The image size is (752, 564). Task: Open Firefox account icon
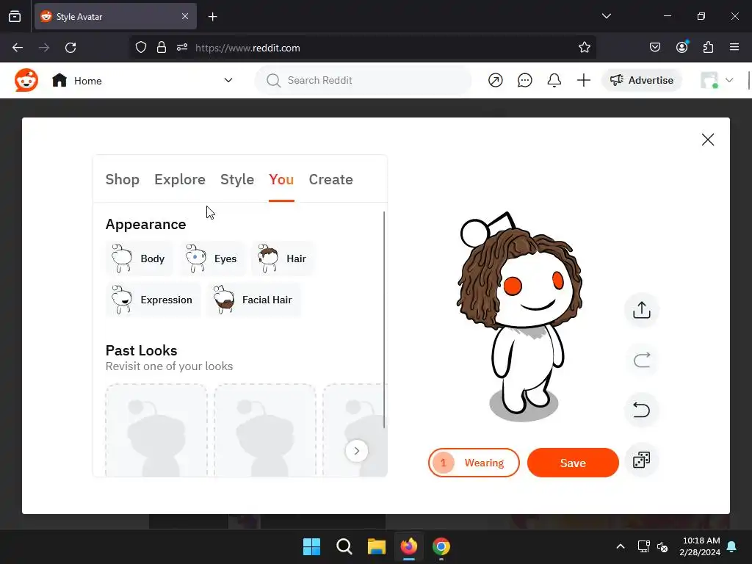682,48
